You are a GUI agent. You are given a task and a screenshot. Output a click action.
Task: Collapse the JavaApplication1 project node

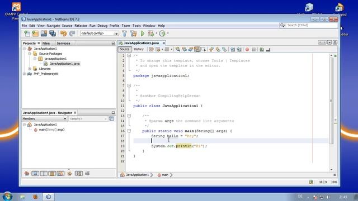(x=24, y=49)
